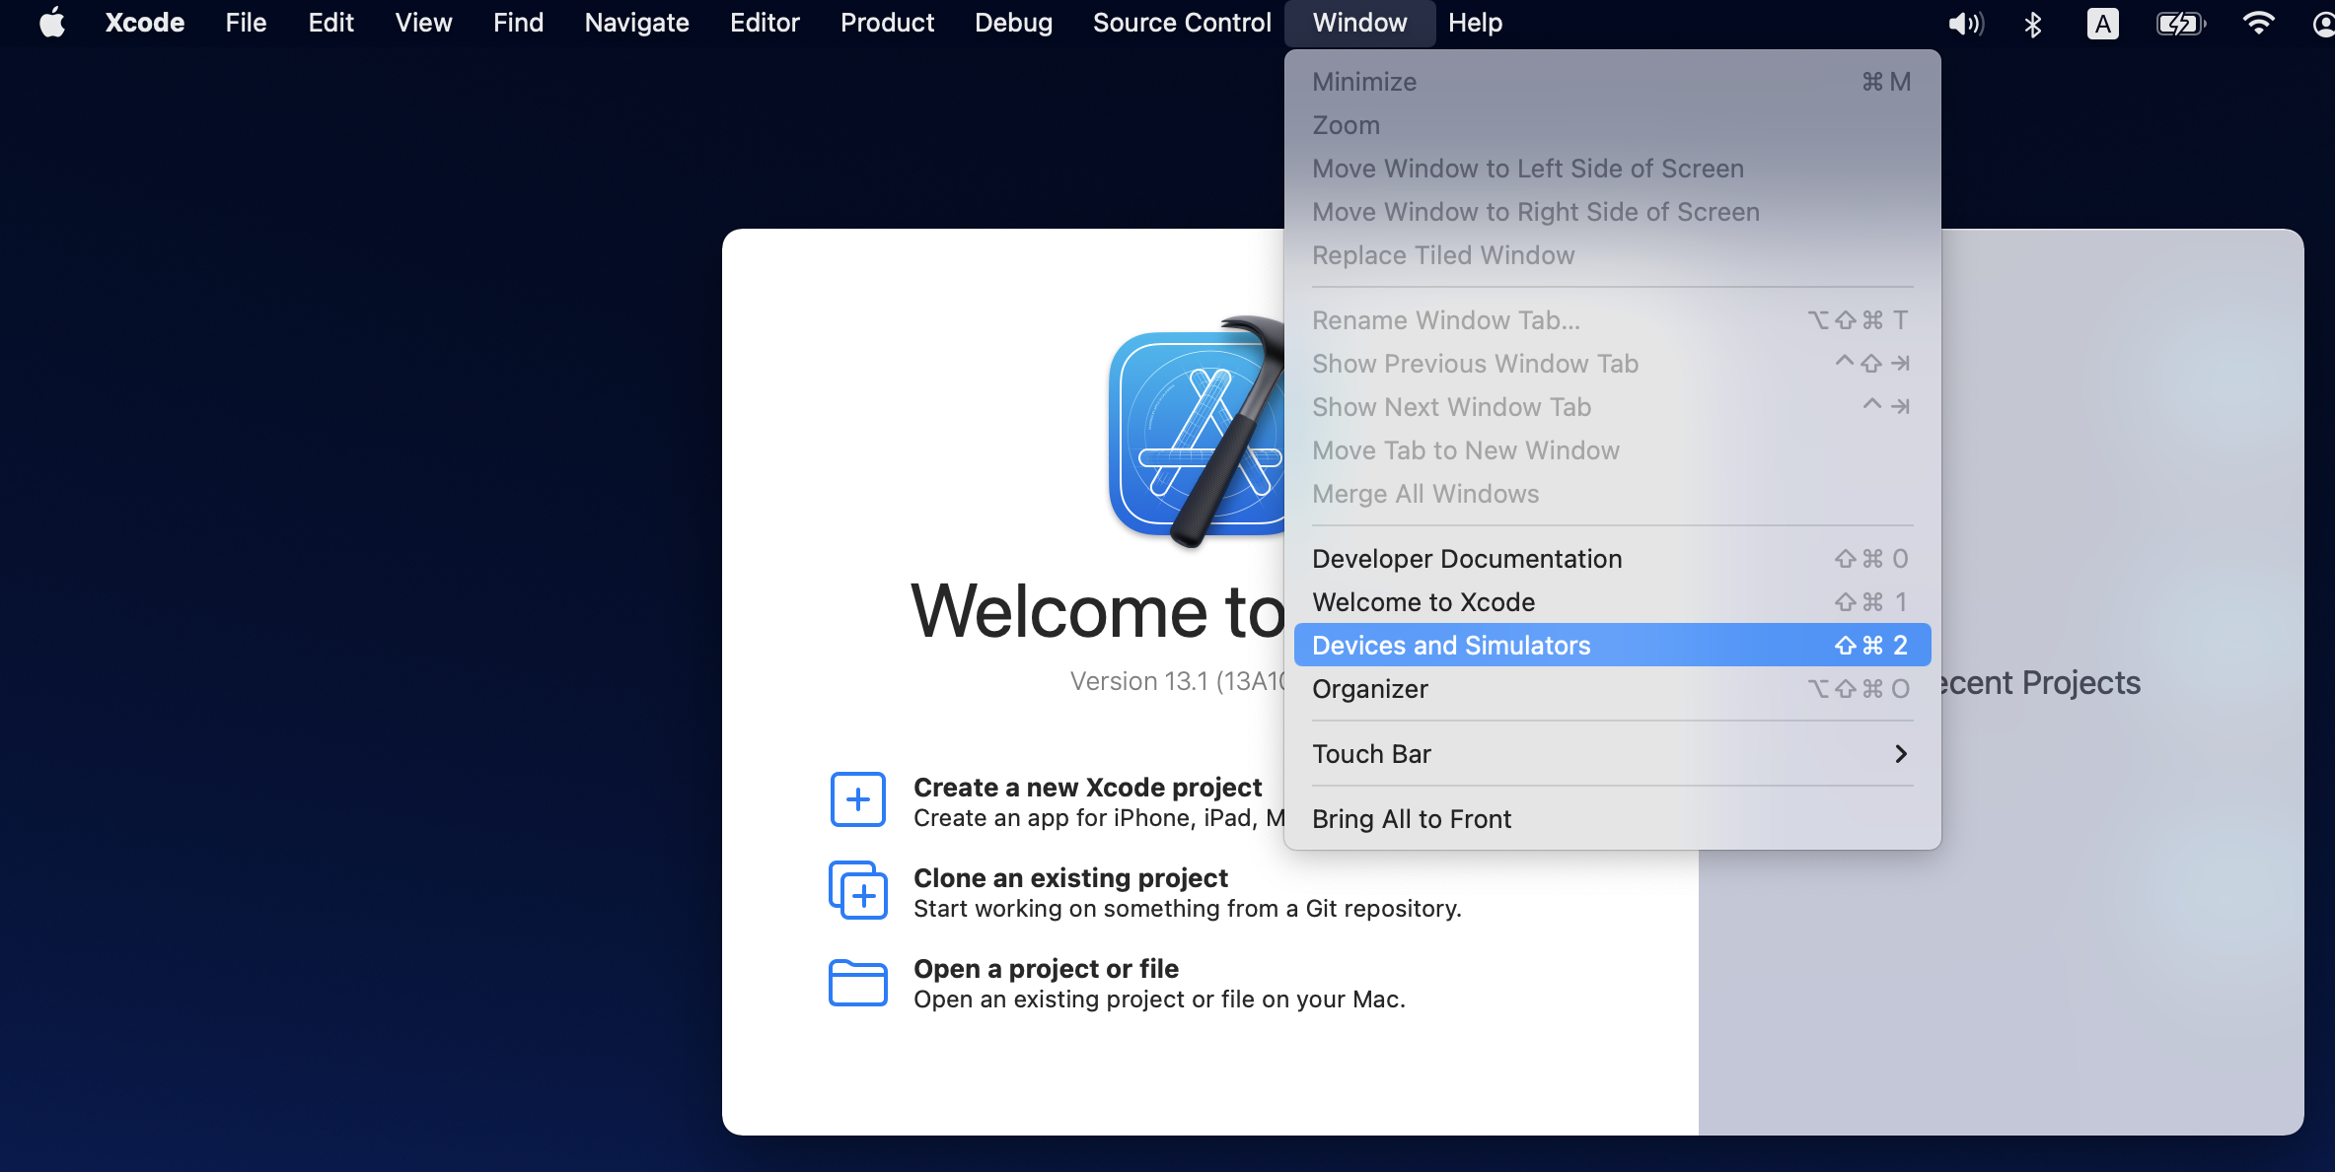Image resolution: width=2335 pixels, height=1172 pixels.
Task: Open the Wi-Fi status icon
Action: [2258, 24]
